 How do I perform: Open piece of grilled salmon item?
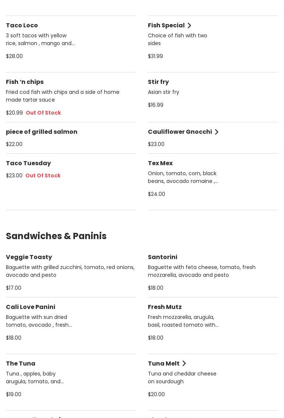click(x=42, y=132)
